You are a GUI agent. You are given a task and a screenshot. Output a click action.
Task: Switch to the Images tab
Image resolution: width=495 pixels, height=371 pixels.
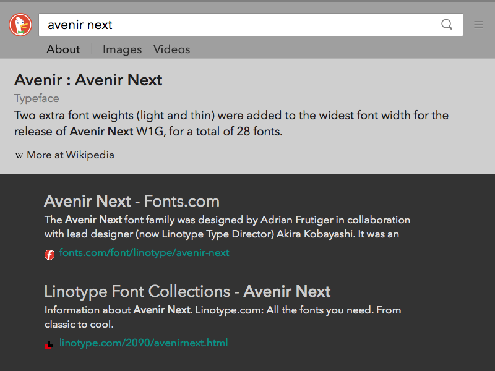click(x=122, y=49)
